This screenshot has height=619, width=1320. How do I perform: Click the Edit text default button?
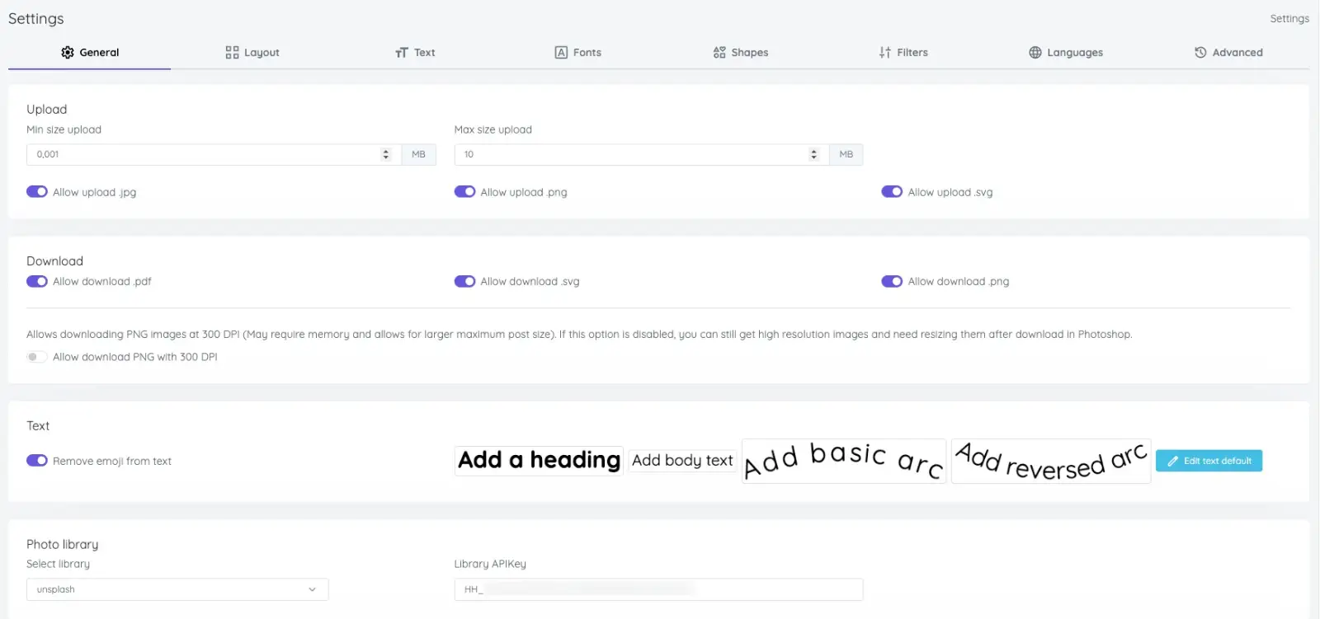click(1209, 461)
